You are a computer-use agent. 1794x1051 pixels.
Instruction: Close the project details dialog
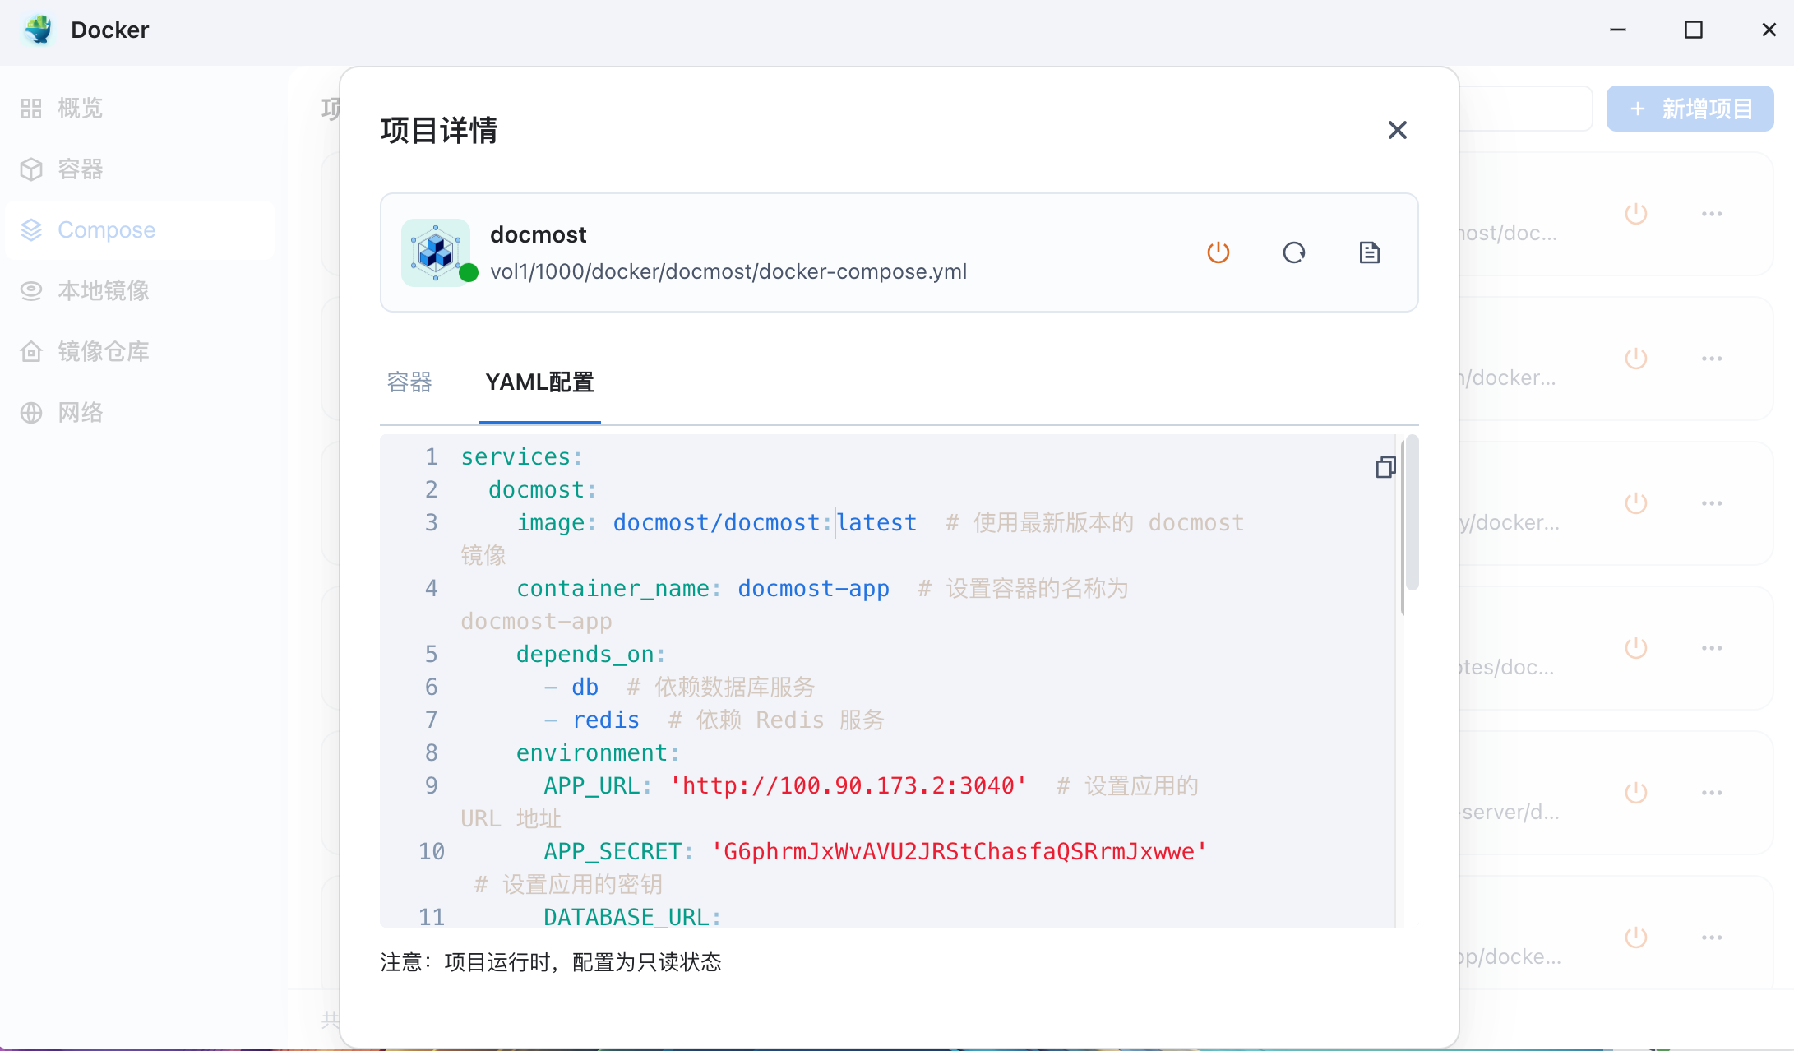coord(1397,130)
